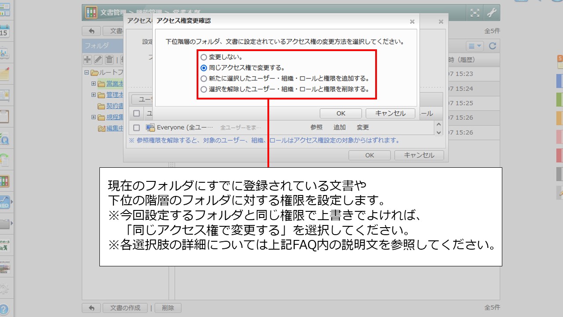The width and height of the screenshot is (563, 317).
Task: Select the 権限を追加する radio option
Action: [x=204, y=79]
